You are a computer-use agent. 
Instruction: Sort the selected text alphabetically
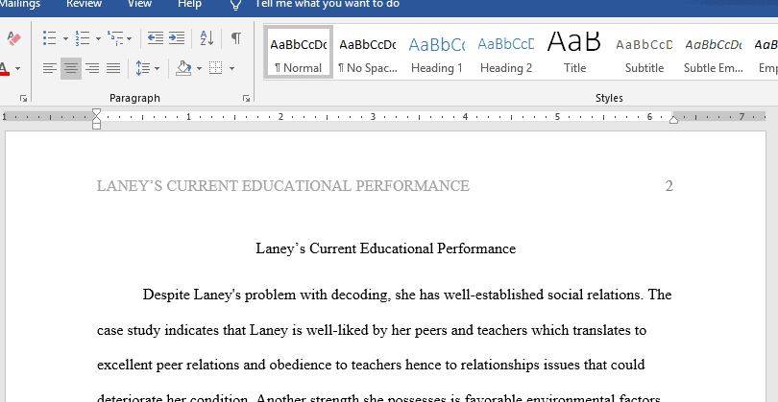click(x=207, y=38)
